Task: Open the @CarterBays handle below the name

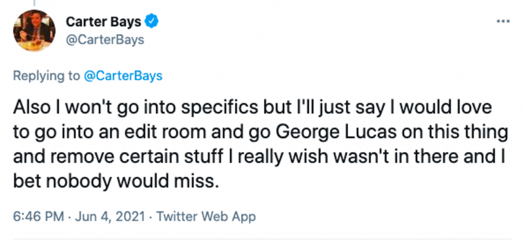Action: [x=105, y=40]
